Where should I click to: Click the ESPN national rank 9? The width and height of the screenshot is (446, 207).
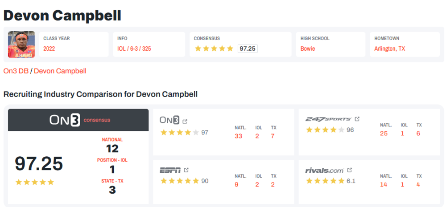click(236, 185)
